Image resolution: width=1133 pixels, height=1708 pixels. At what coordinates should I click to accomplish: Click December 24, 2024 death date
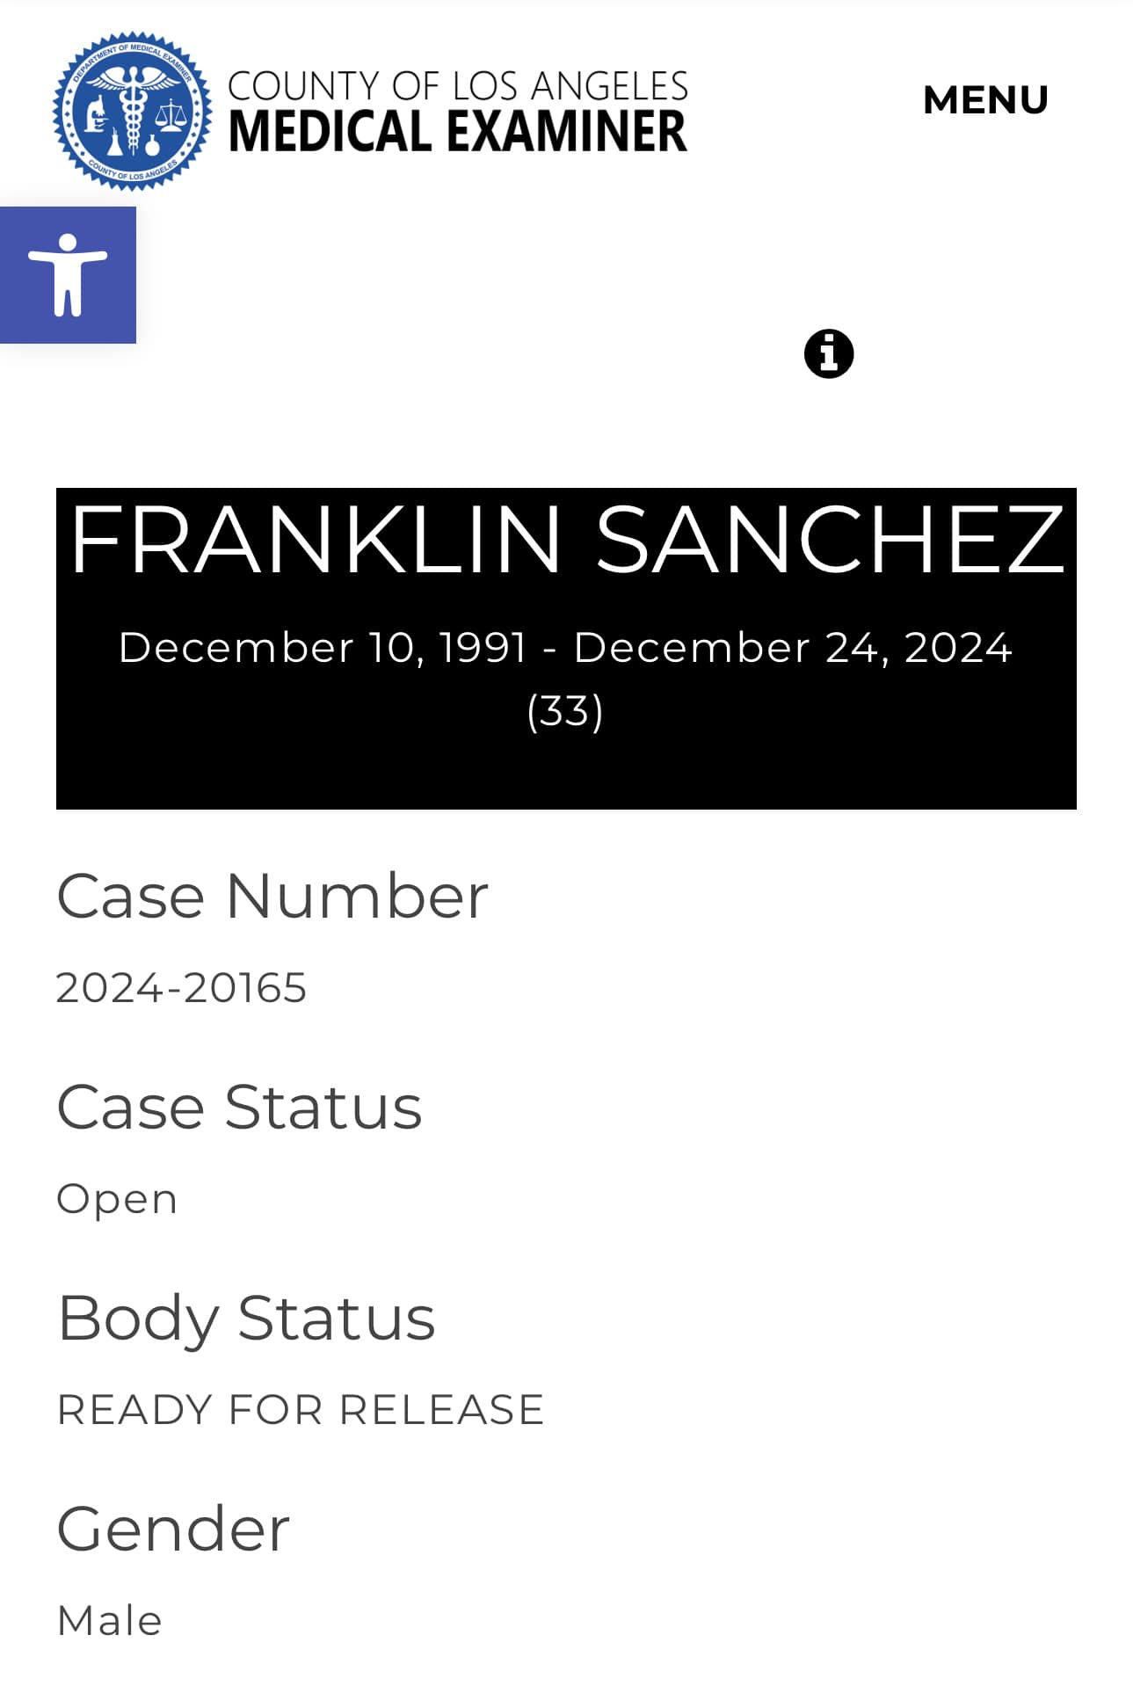pyautogui.click(x=793, y=648)
